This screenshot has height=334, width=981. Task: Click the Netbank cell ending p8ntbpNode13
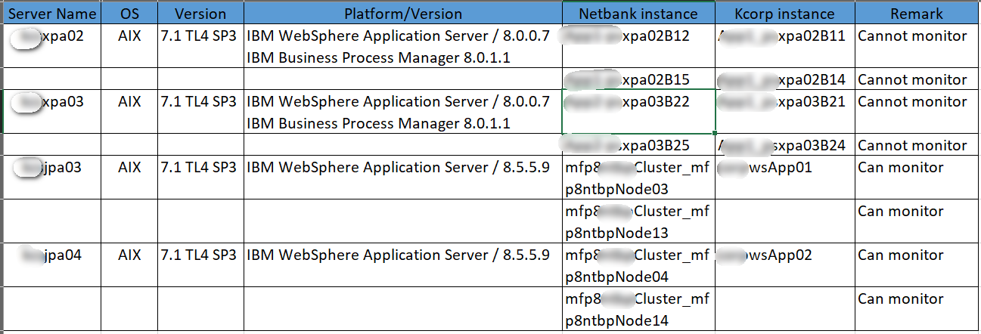(x=638, y=221)
